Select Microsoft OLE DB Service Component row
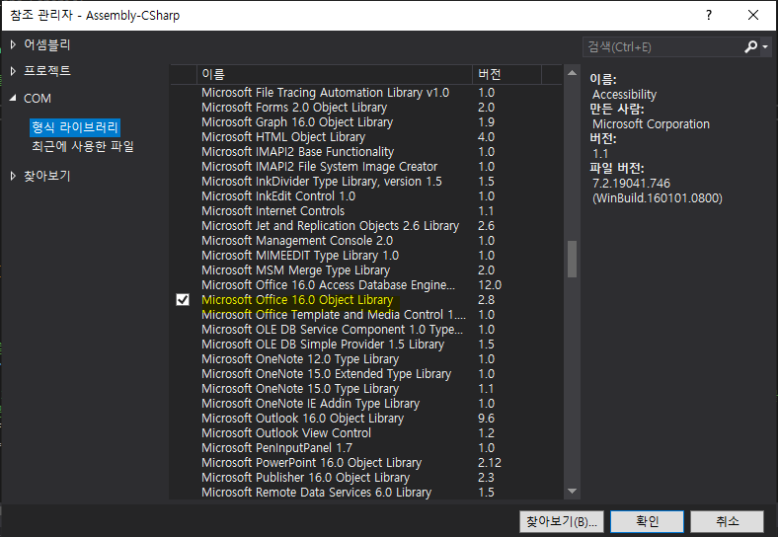 (x=366, y=330)
